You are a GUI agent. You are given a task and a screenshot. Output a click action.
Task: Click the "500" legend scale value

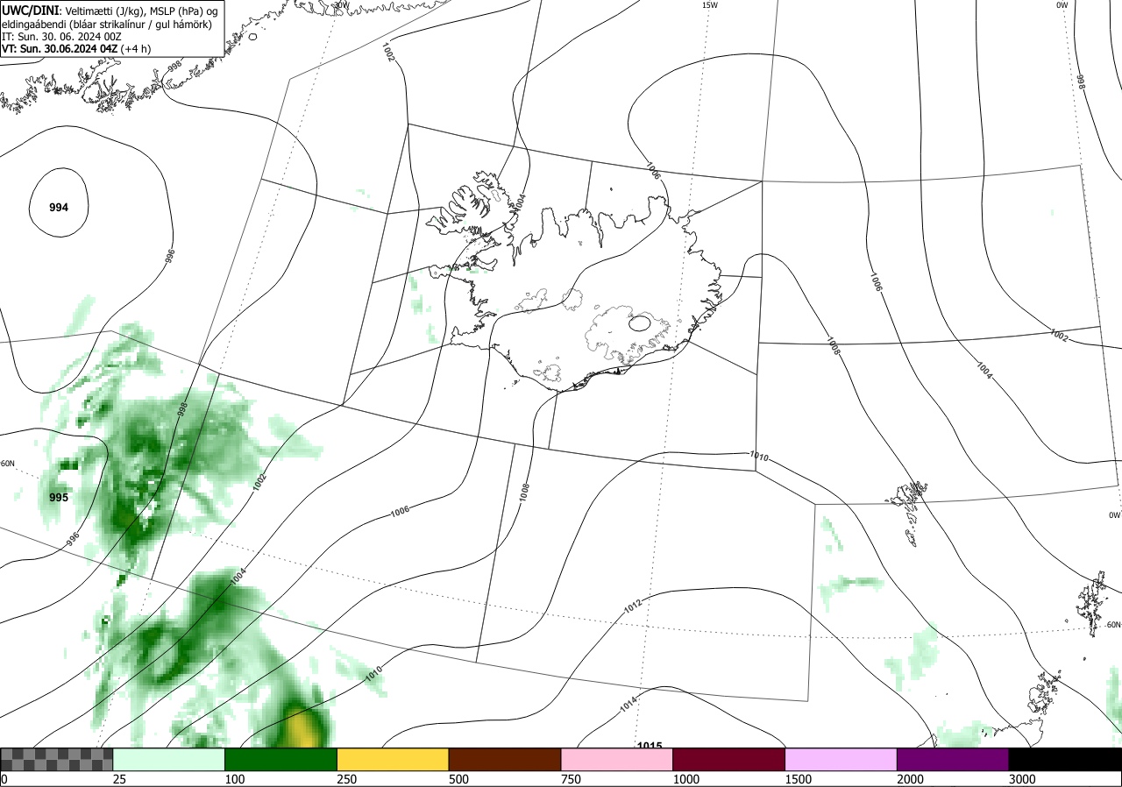458,779
